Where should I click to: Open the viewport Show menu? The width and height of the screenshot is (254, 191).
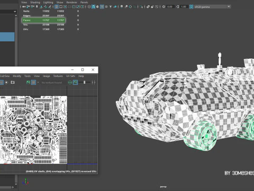60,2
